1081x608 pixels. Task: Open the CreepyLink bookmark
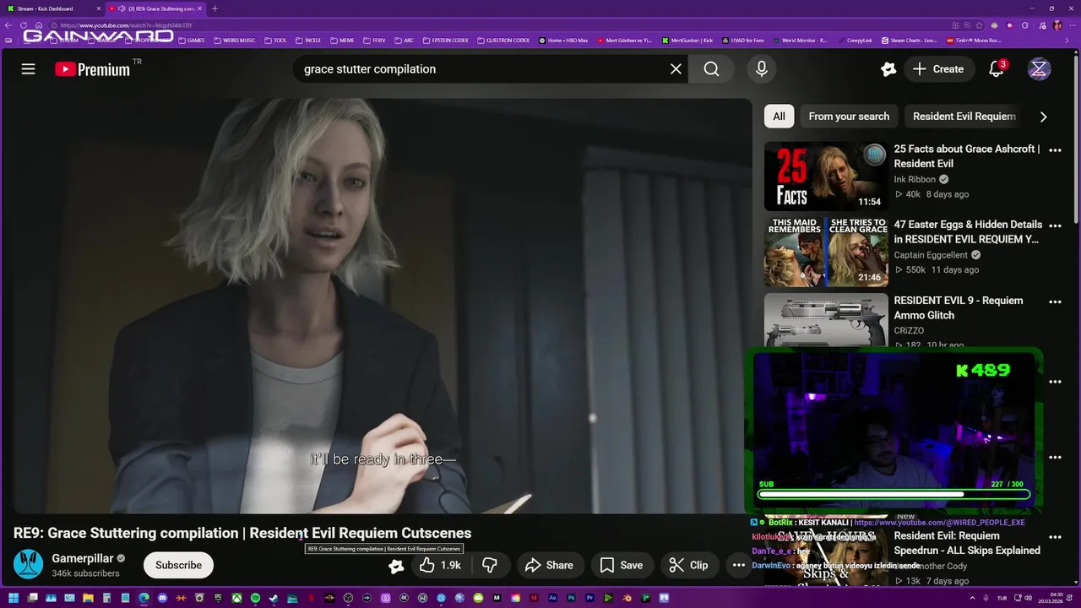pos(855,40)
